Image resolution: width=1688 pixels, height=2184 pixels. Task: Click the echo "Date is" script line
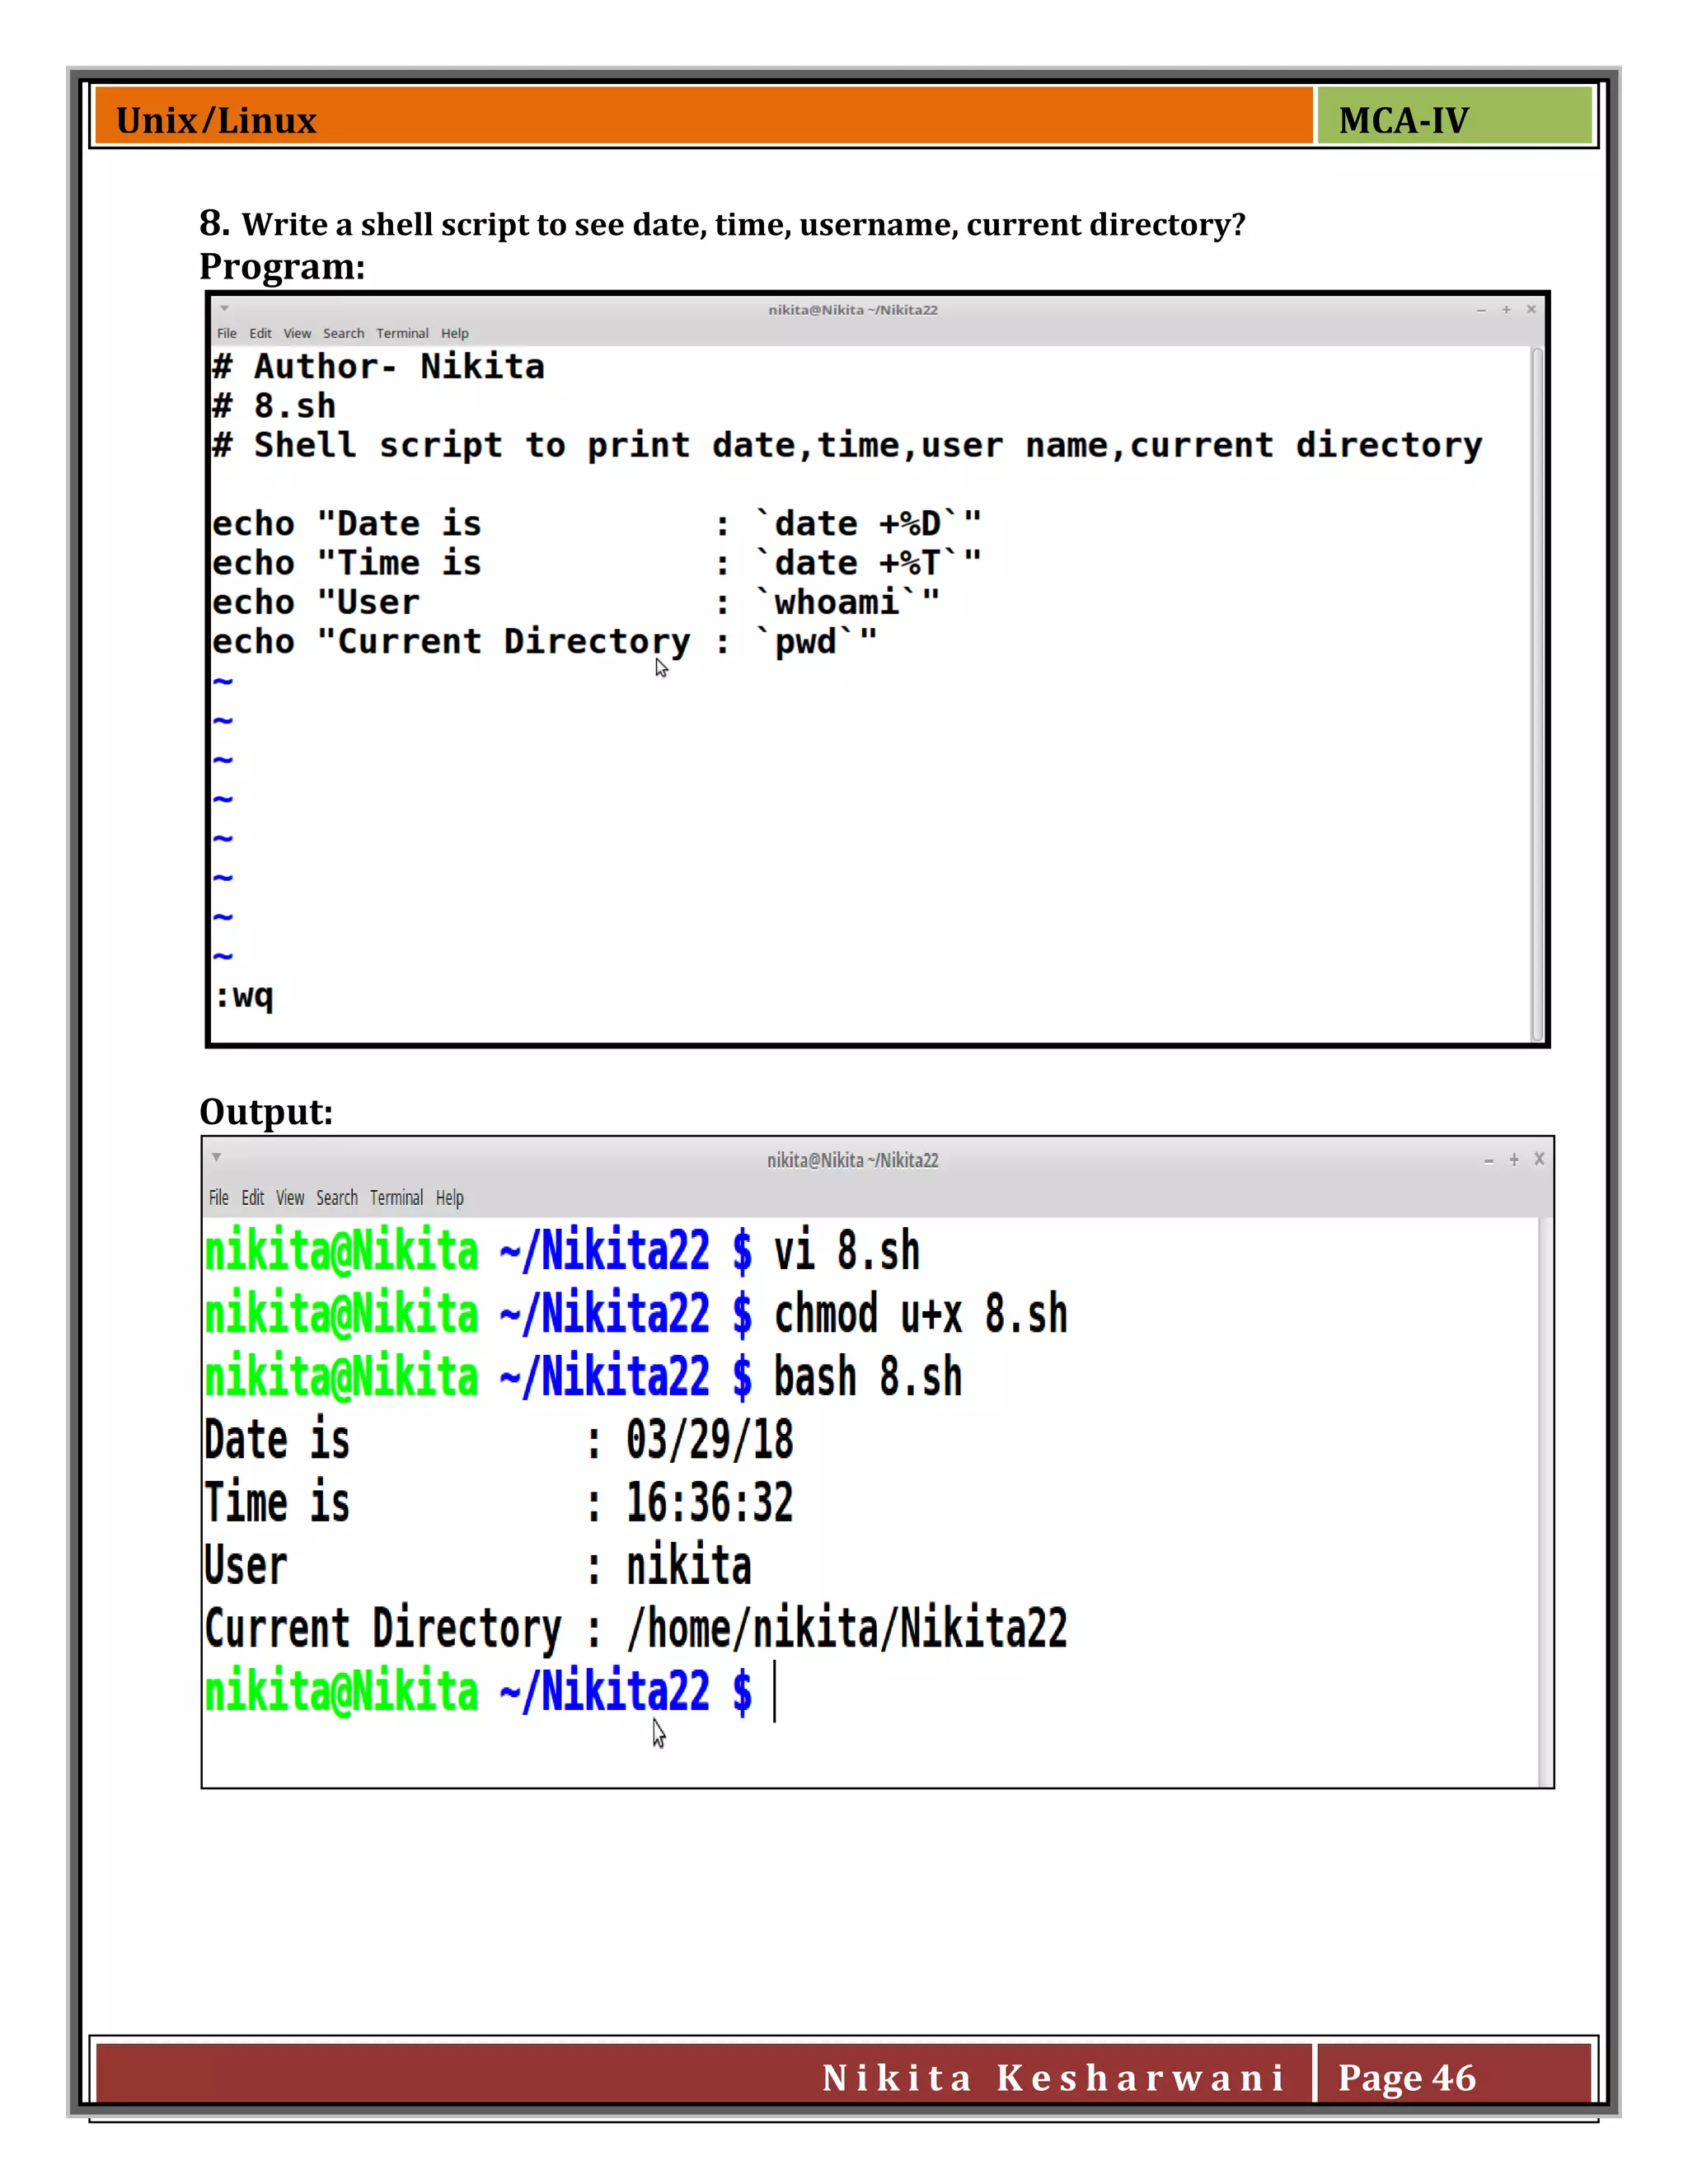click(597, 524)
